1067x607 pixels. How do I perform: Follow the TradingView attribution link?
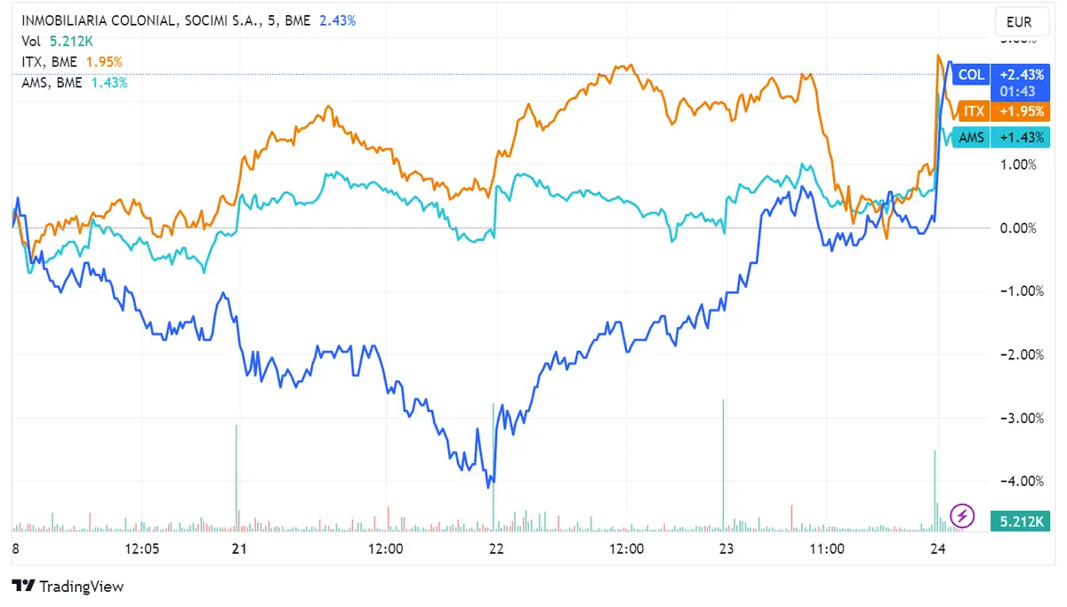[x=67, y=587]
